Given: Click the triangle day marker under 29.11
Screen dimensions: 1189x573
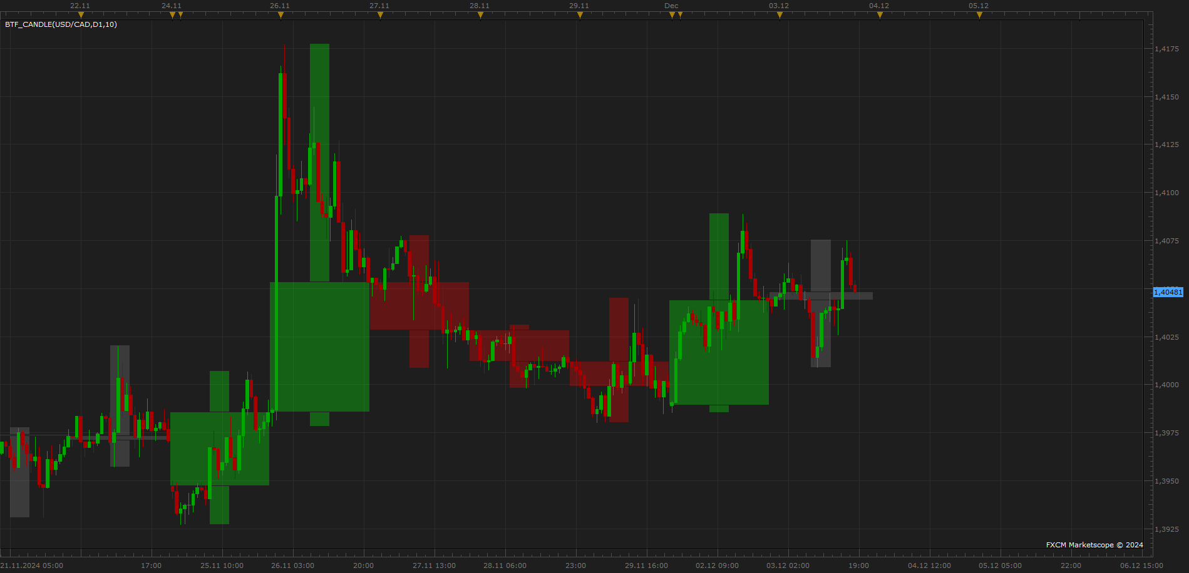Looking at the screenshot, I should pyautogui.click(x=580, y=15).
